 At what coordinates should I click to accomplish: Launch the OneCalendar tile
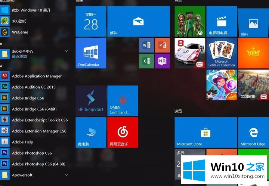(x=91, y=53)
